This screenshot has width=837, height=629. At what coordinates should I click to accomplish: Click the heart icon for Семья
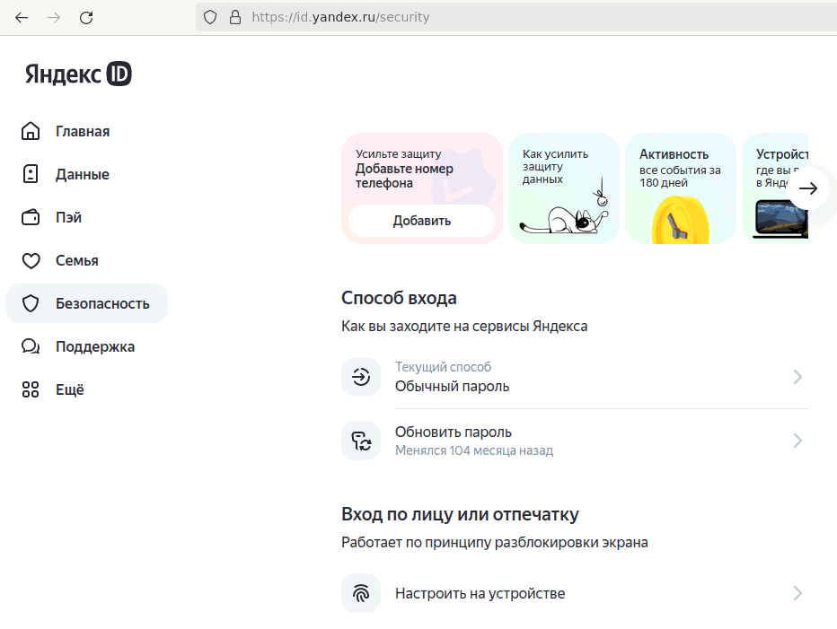(x=31, y=260)
